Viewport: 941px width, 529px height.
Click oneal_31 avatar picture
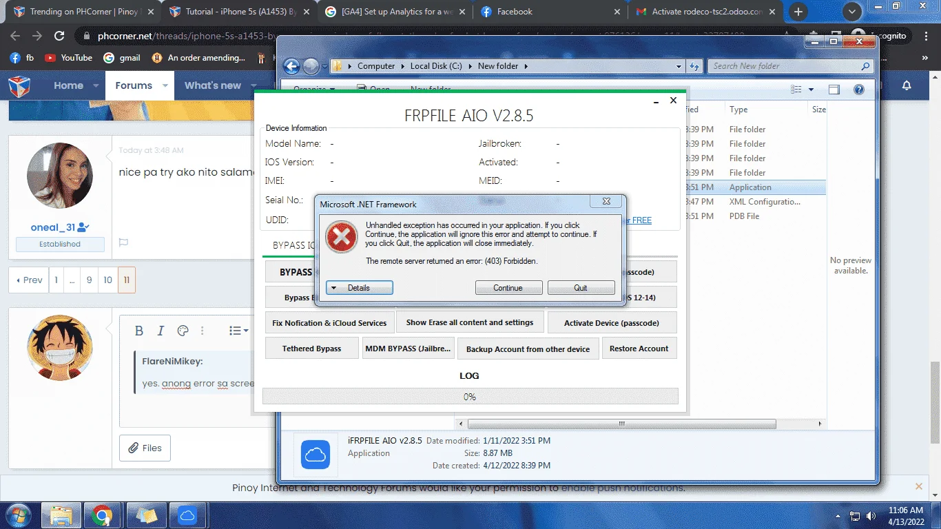click(x=60, y=176)
